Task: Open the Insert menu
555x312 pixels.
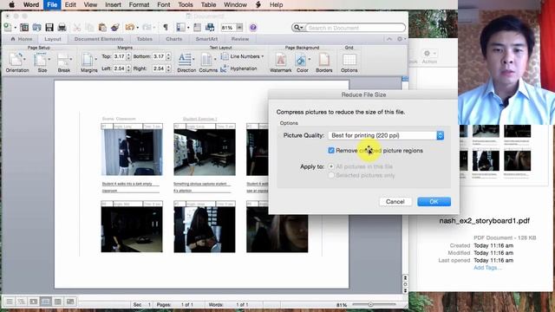Action: point(113,4)
